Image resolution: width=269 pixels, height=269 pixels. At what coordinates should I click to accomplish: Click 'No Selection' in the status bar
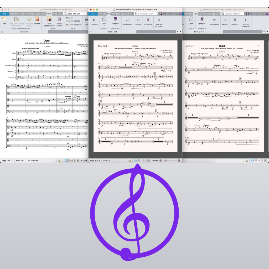33,161
